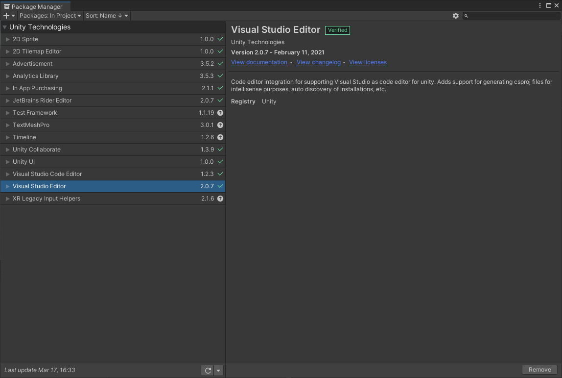
Task: Expand Analytics Library package versions
Action: [7, 76]
